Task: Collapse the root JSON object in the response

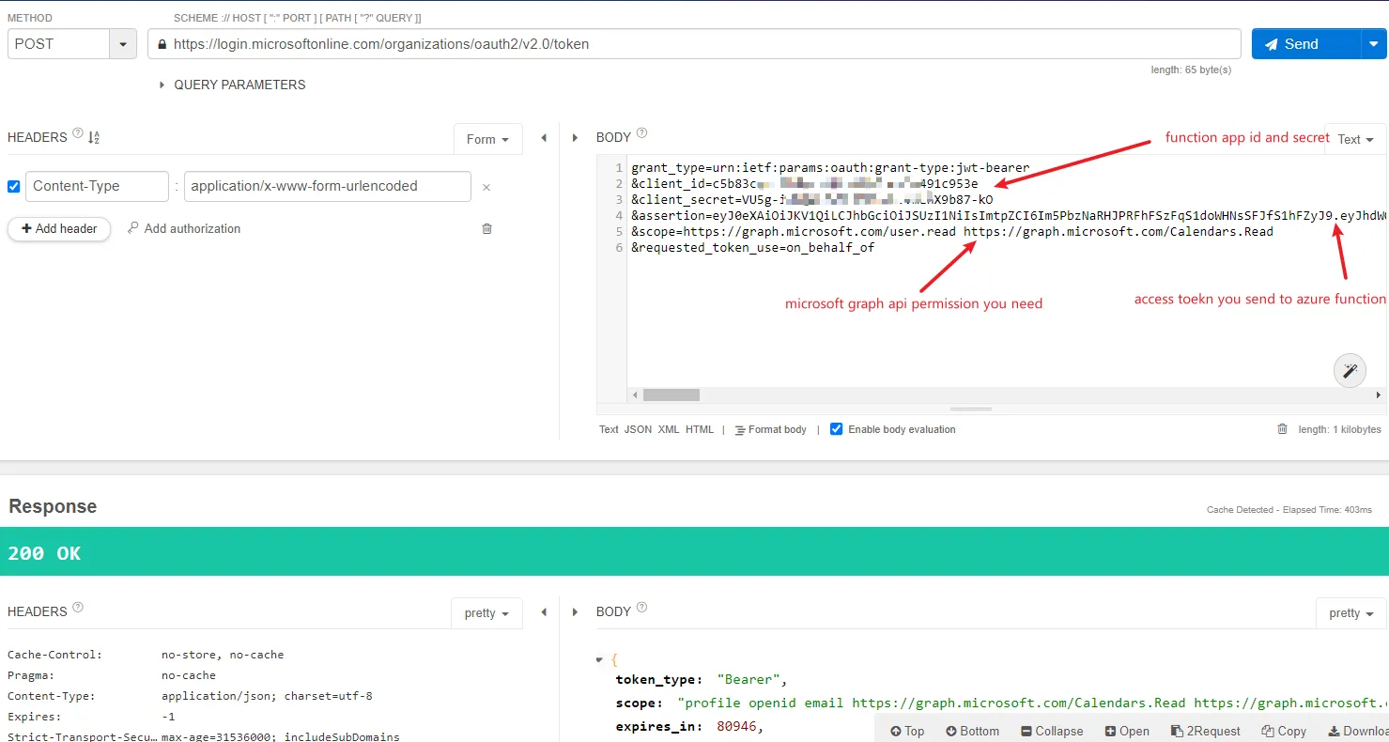Action: click(601, 659)
